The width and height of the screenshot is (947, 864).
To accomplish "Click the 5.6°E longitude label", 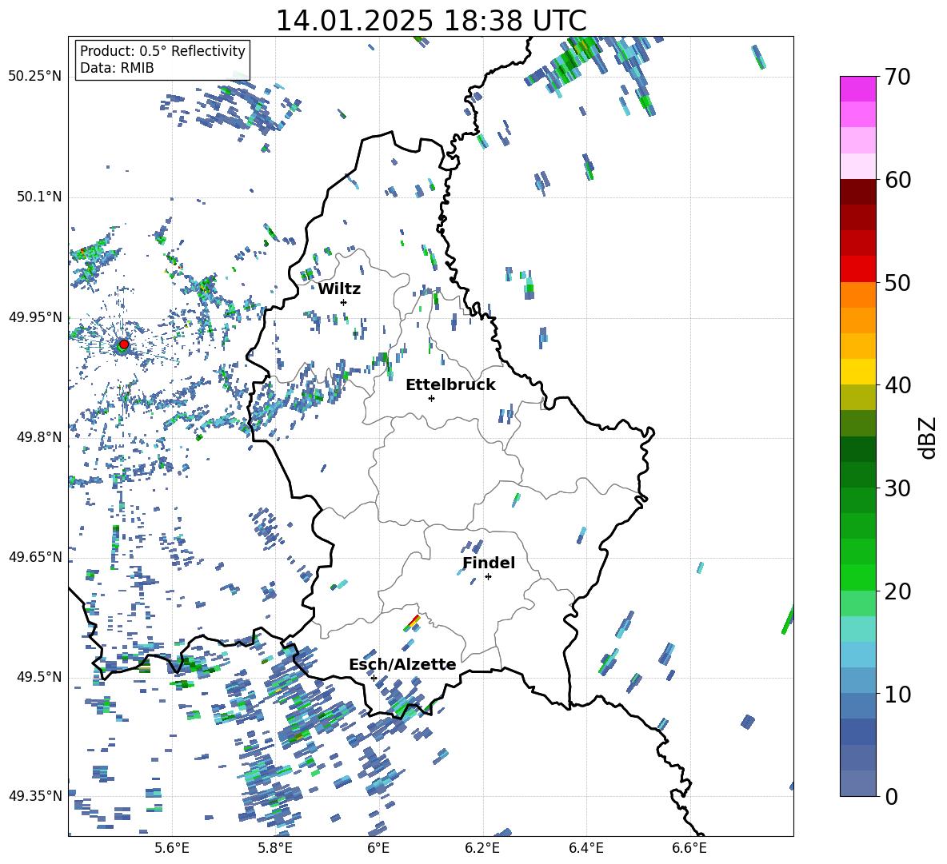I will pos(172,849).
